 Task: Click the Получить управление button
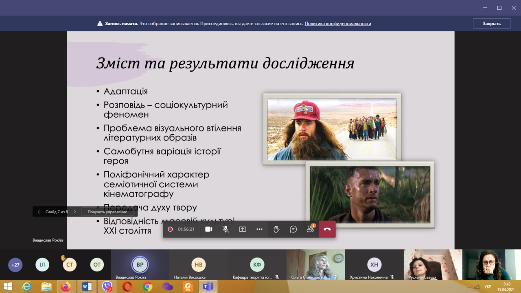coord(107,212)
